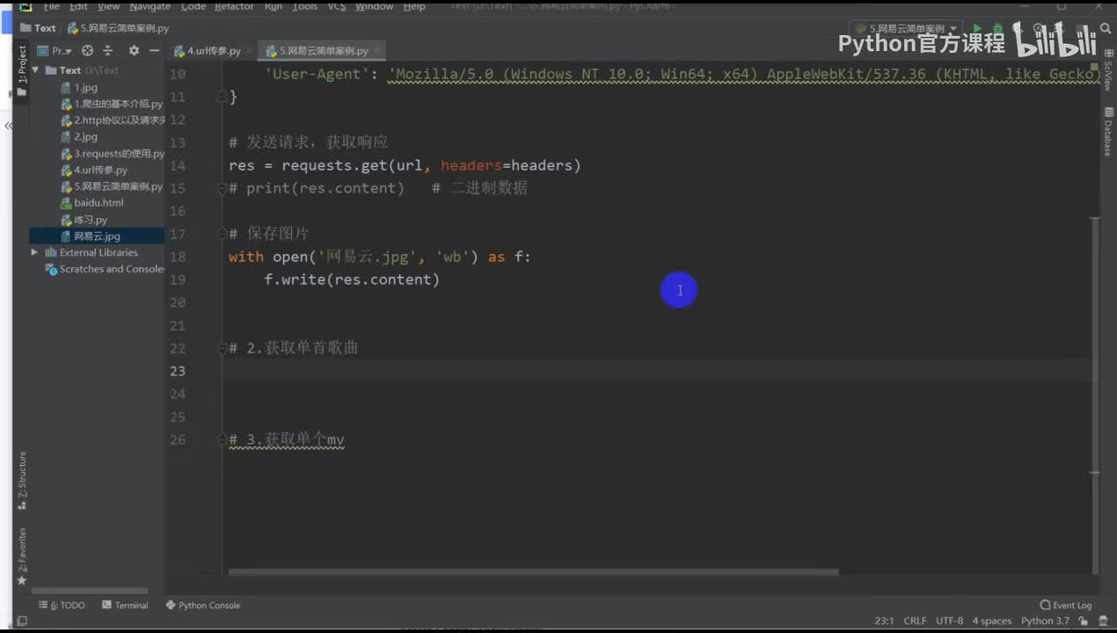Viewport: 1117px width, 633px height.
Task: Click the editor horizontal scrollbar
Action: pyautogui.click(x=533, y=572)
